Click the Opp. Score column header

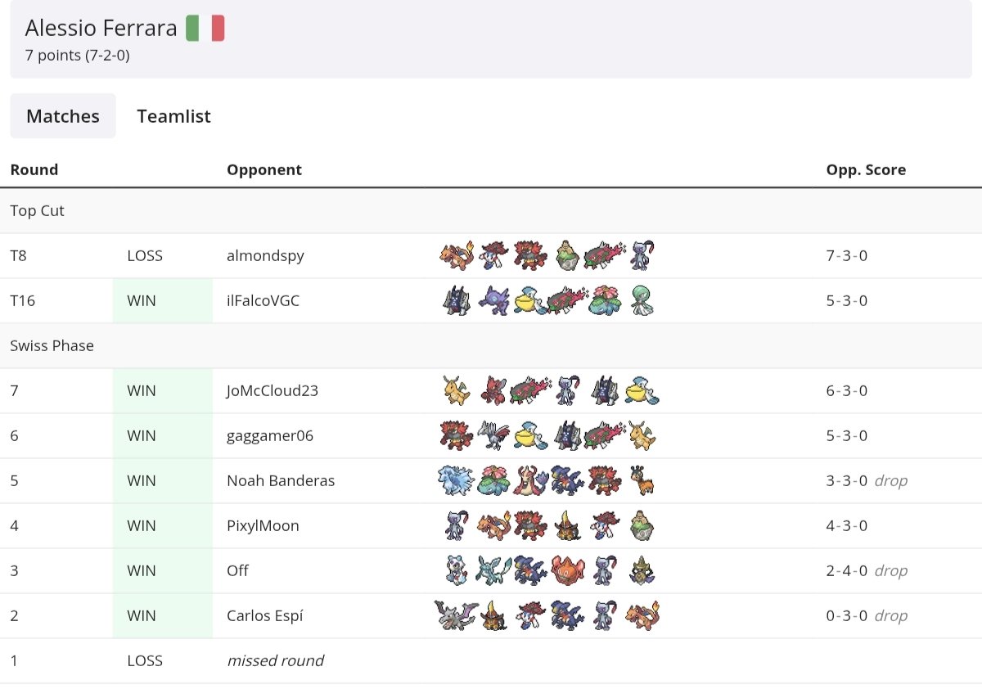pos(866,170)
